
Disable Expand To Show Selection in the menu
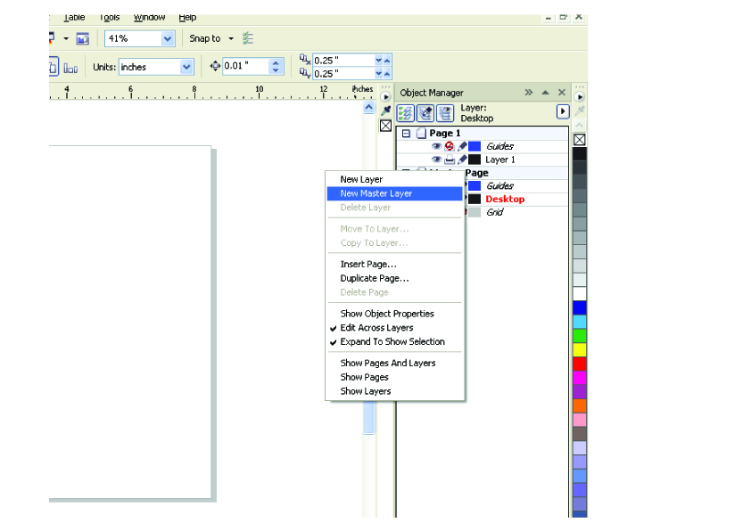click(x=393, y=341)
